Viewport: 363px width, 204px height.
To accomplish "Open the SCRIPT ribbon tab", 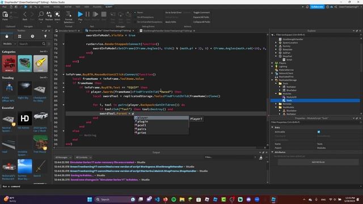I will point(109,7).
